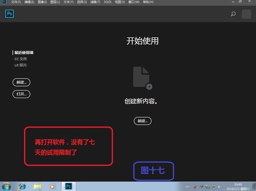
Task: Select the LR 照片 tab
Action: tap(21, 65)
